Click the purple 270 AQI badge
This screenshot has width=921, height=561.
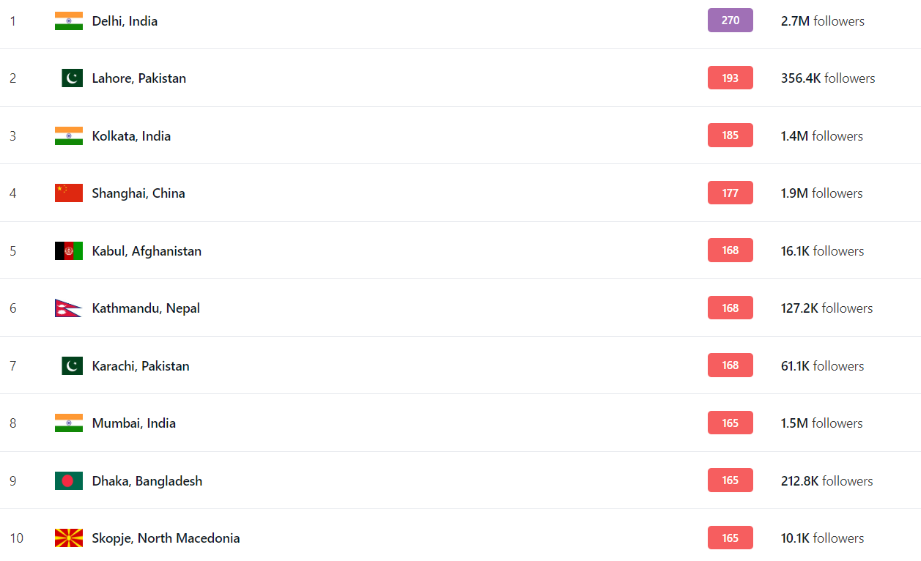(730, 21)
